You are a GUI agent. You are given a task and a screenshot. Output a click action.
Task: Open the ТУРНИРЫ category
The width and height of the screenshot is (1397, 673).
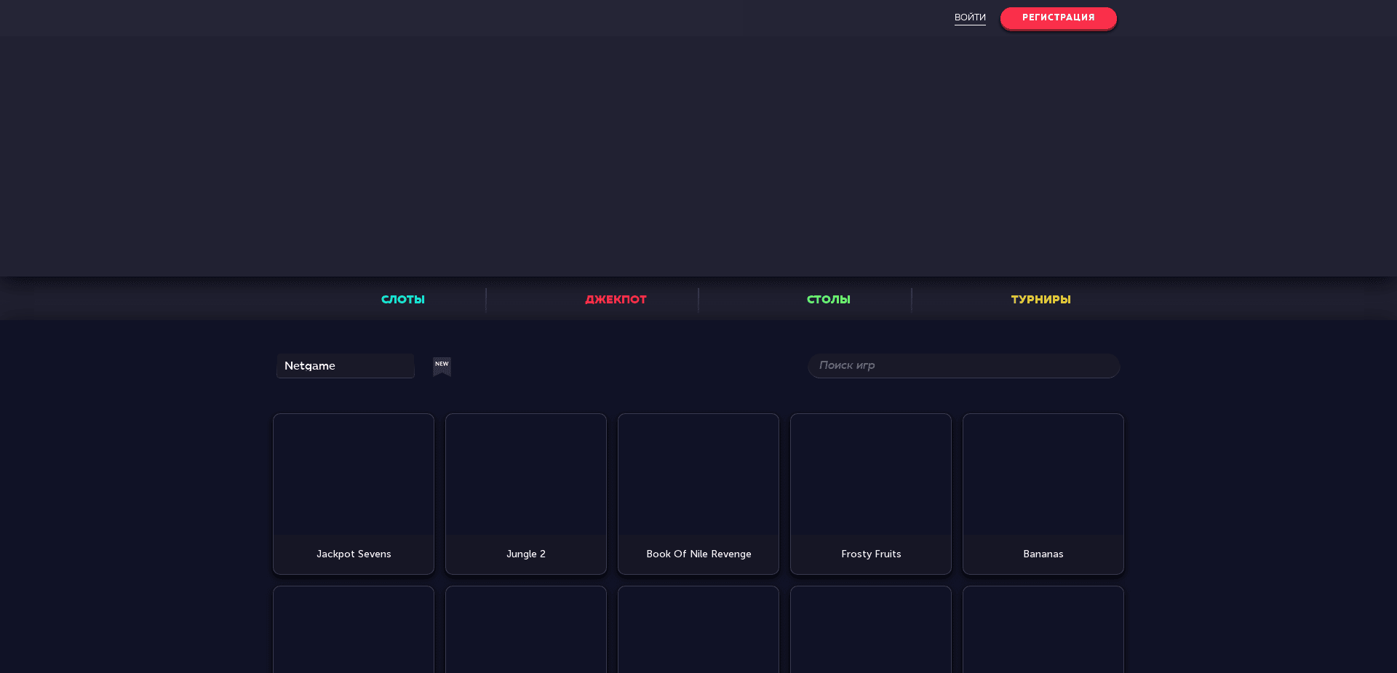pyautogui.click(x=1040, y=299)
